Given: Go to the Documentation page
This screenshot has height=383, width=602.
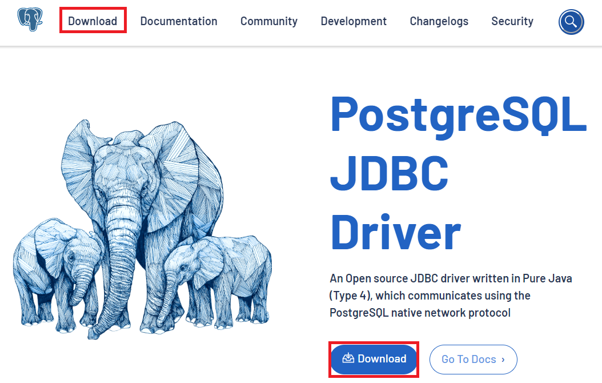Looking at the screenshot, I should [x=179, y=21].
